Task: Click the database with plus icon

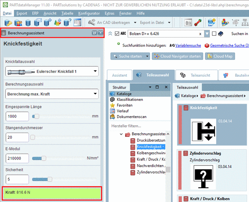Action: (47, 22)
